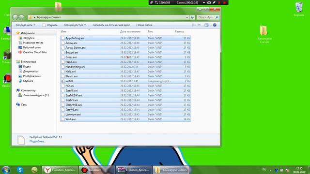Image resolution: width=310 pixels, height=174 pixels.
Task: Select the Bandicam pencil drawing tool
Action: (214, 2)
